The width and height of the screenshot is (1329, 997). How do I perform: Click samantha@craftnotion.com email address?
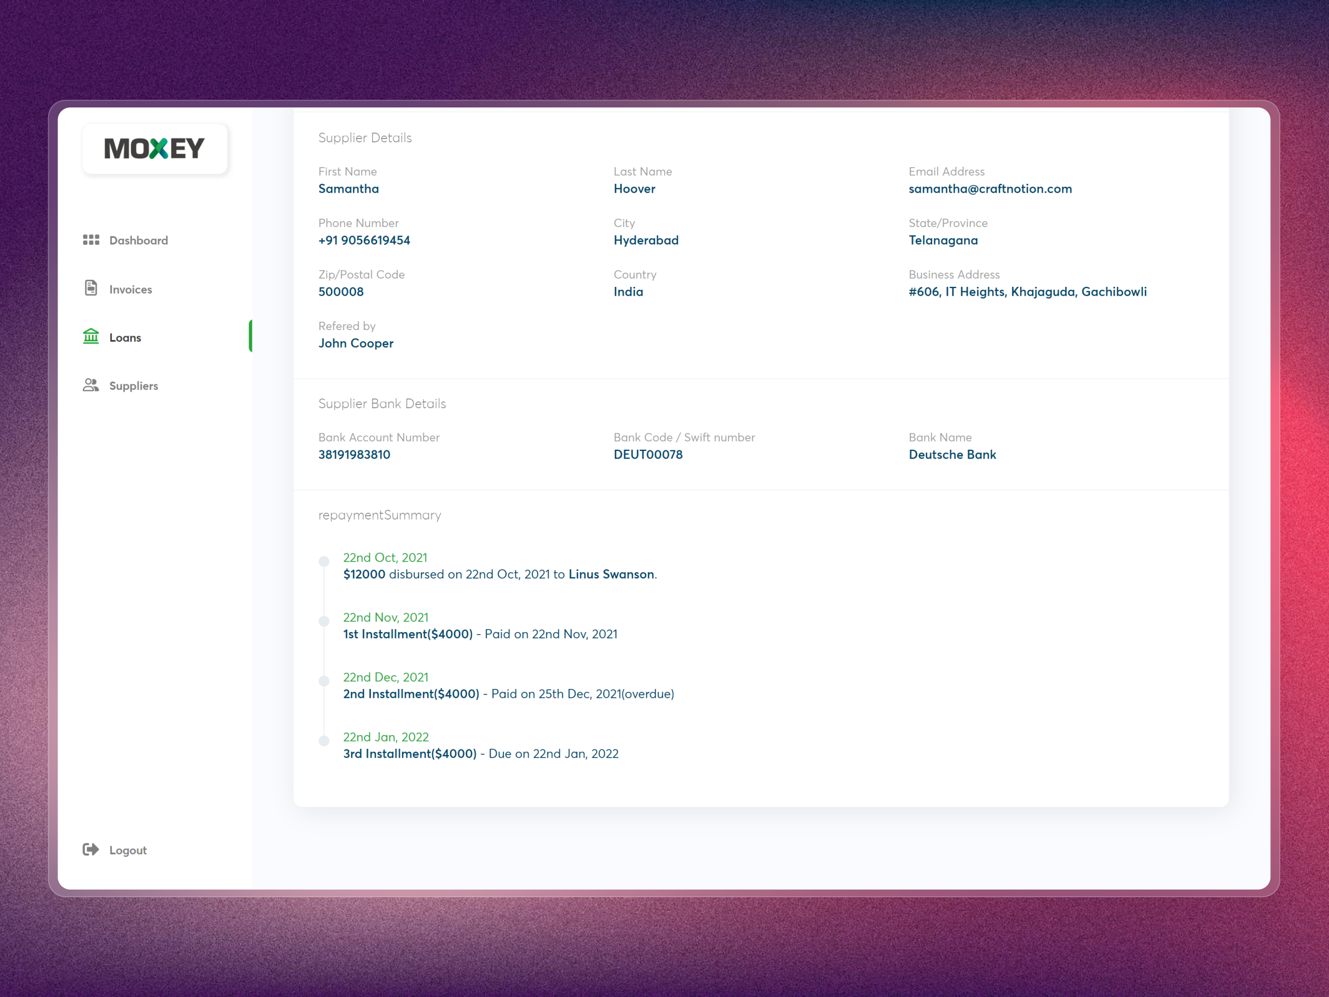click(990, 188)
